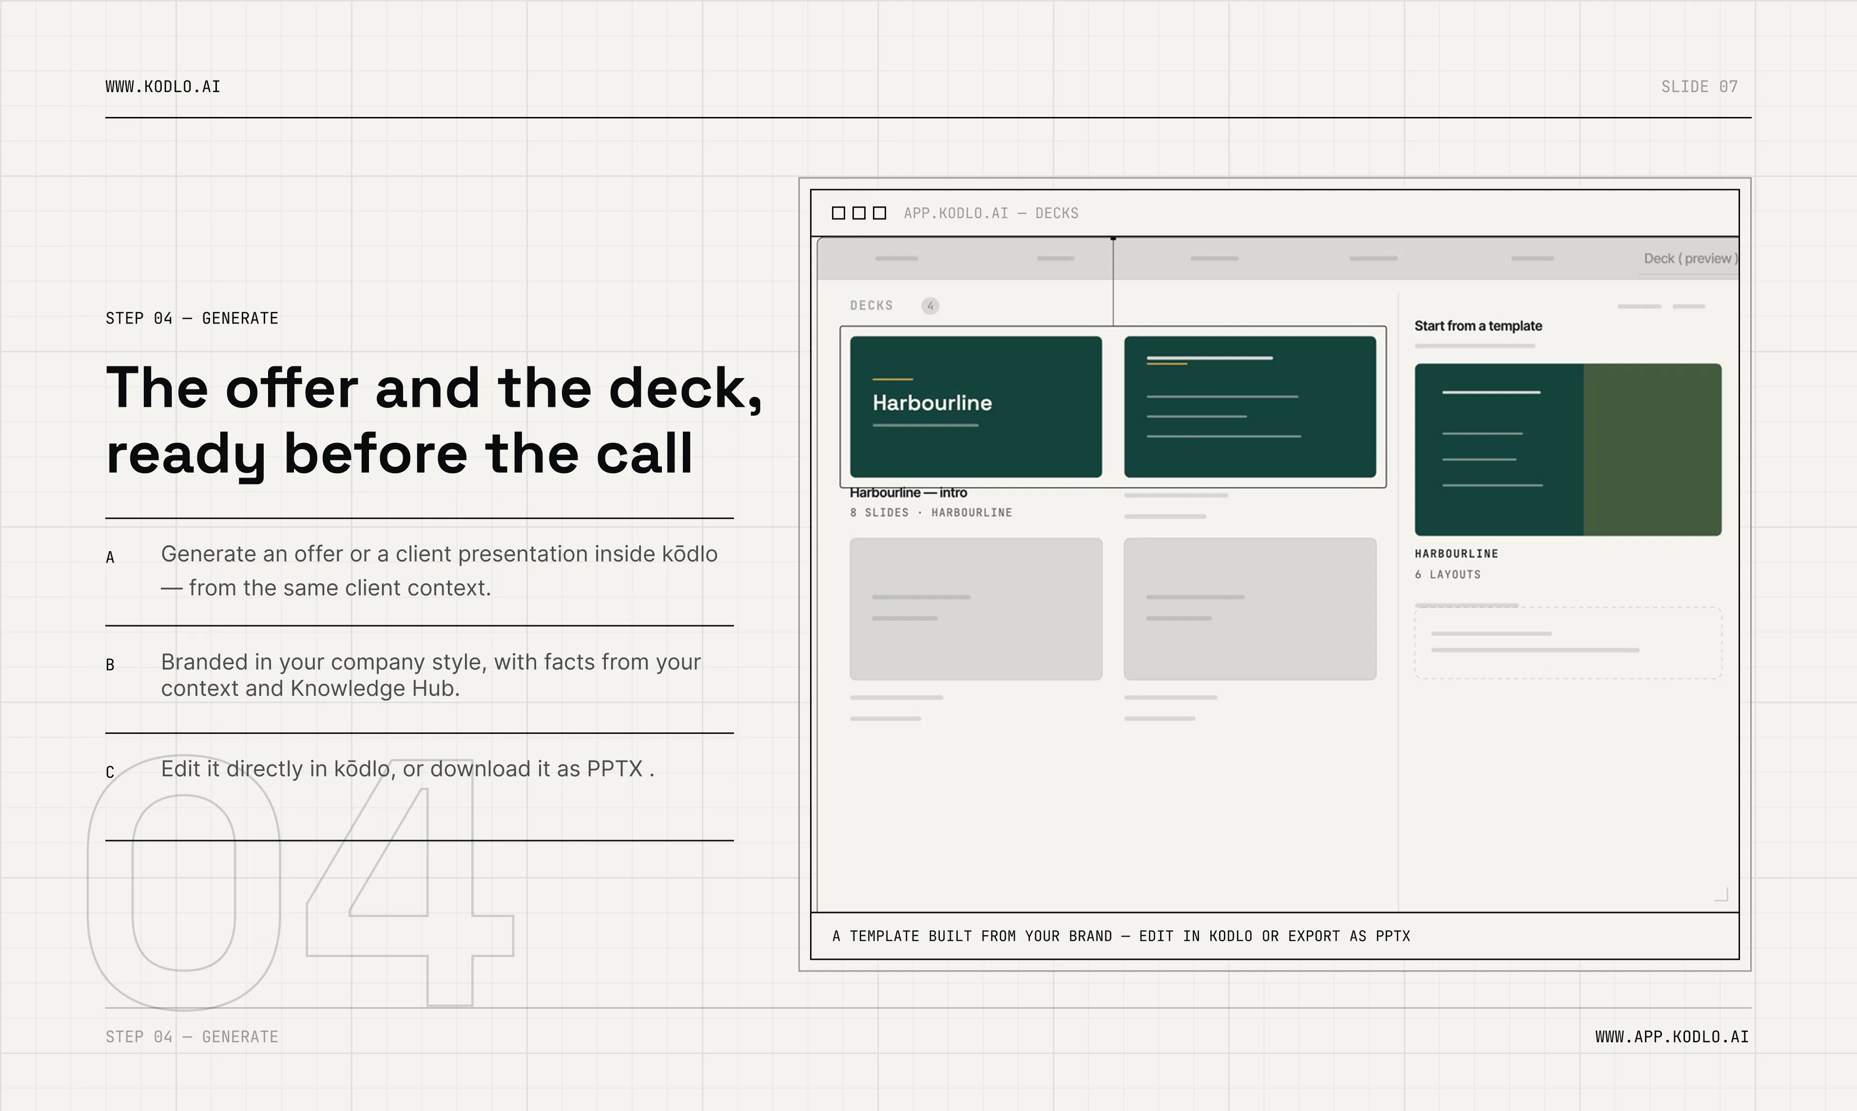Select the Harbourline template with 6 layouts
This screenshot has width=1857, height=1111.
[x=1568, y=449]
